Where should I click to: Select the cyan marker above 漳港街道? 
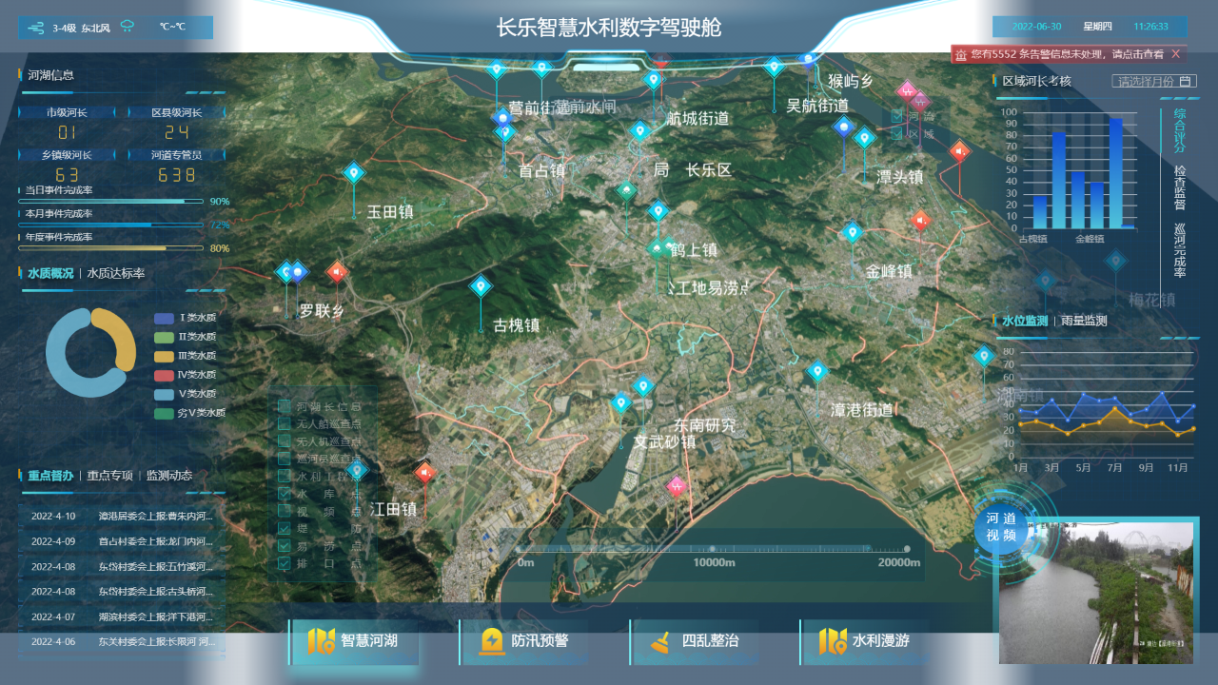coord(816,371)
